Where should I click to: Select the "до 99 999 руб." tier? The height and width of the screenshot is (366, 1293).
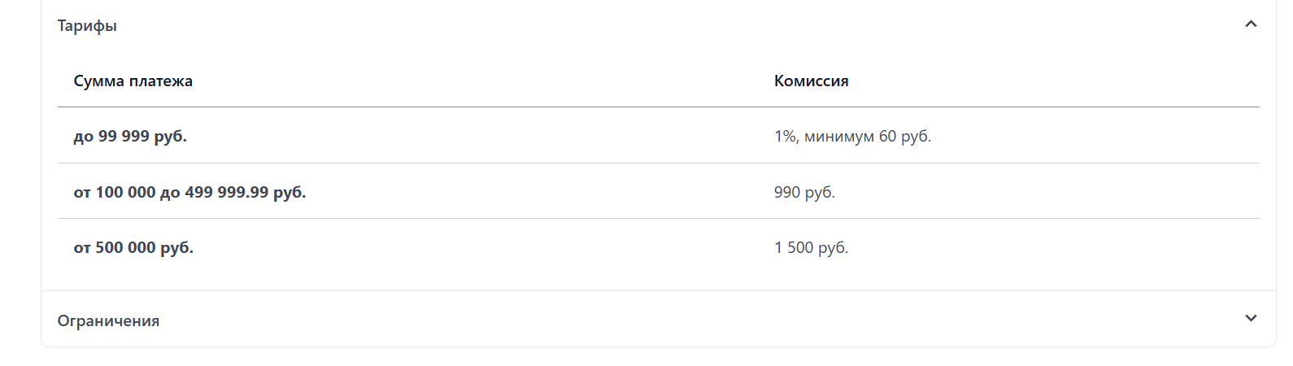click(x=130, y=137)
